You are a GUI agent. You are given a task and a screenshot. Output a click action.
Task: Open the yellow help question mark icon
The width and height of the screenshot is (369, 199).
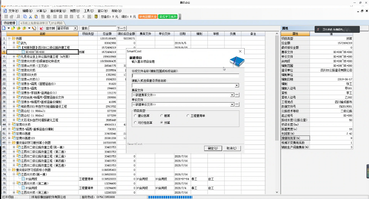click(x=96, y=16)
